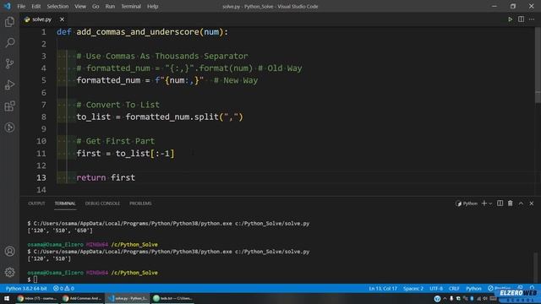Open the Explorer view in activity bar
The image size is (541, 304).
(9, 22)
